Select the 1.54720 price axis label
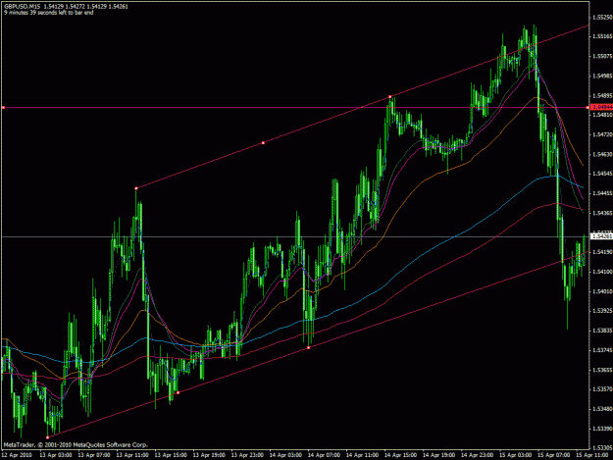 [x=602, y=134]
